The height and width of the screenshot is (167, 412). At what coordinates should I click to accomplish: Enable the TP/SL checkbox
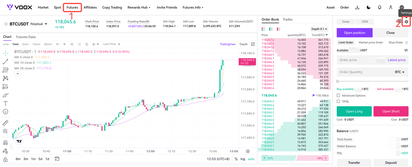point(338,101)
